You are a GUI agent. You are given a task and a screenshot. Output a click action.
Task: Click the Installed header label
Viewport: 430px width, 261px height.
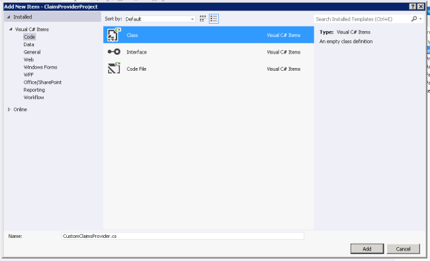tap(22, 17)
